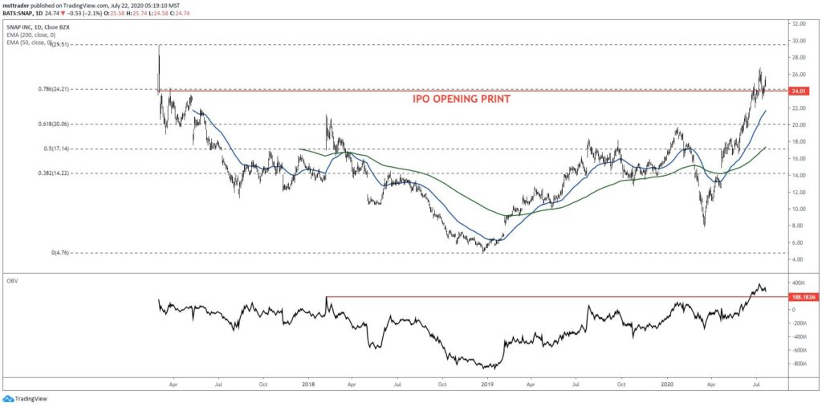Select the red horizontal line in OBV pane
822x407 pixels.
pyautogui.click(x=557, y=297)
